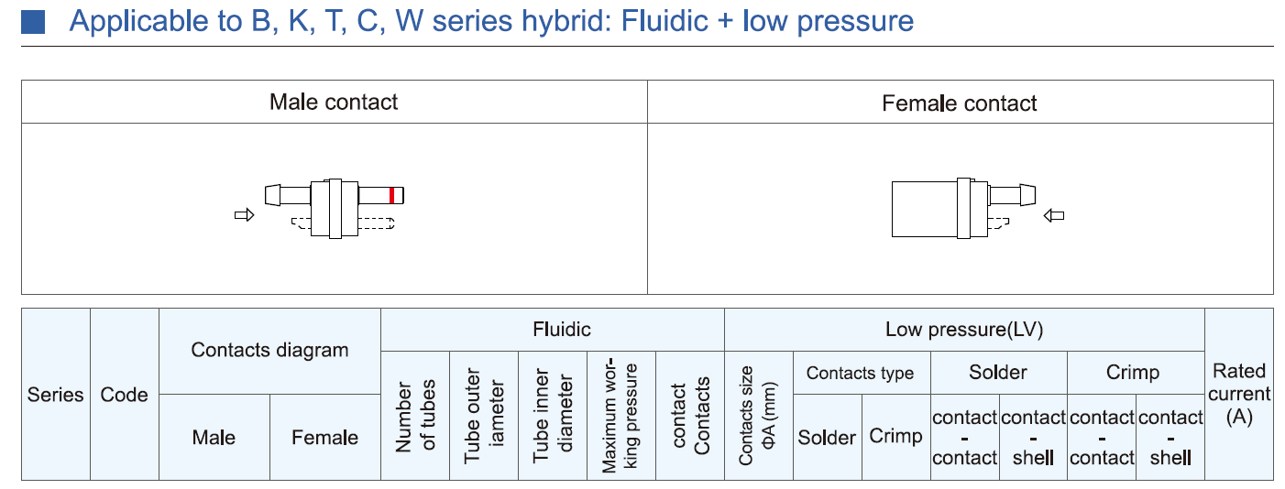Click the Number of tubes column header
The image size is (1285, 489).
pyautogui.click(x=414, y=416)
